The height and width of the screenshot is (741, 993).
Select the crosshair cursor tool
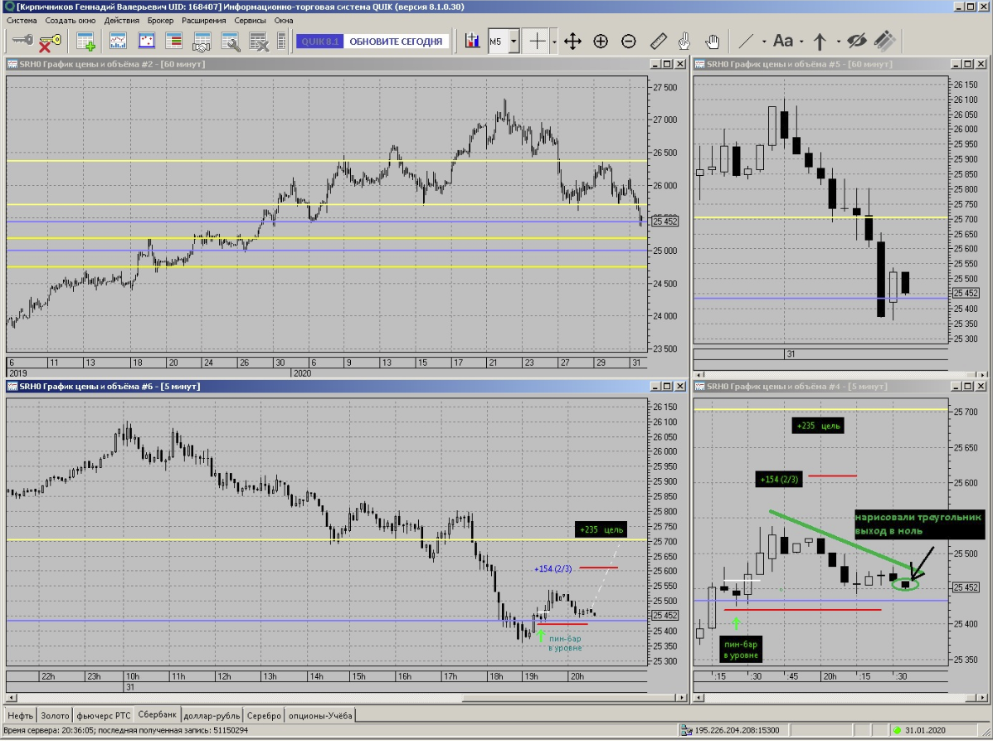(x=537, y=41)
